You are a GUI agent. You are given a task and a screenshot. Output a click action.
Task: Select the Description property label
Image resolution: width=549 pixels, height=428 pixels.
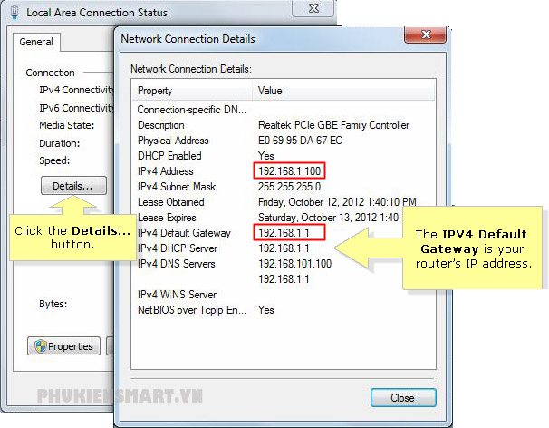[x=160, y=125]
